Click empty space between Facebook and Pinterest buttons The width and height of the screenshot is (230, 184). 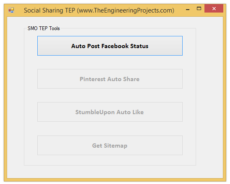pyautogui.click(x=110, y=62)
